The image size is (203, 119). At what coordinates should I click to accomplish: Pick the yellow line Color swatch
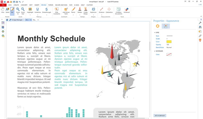169,42
